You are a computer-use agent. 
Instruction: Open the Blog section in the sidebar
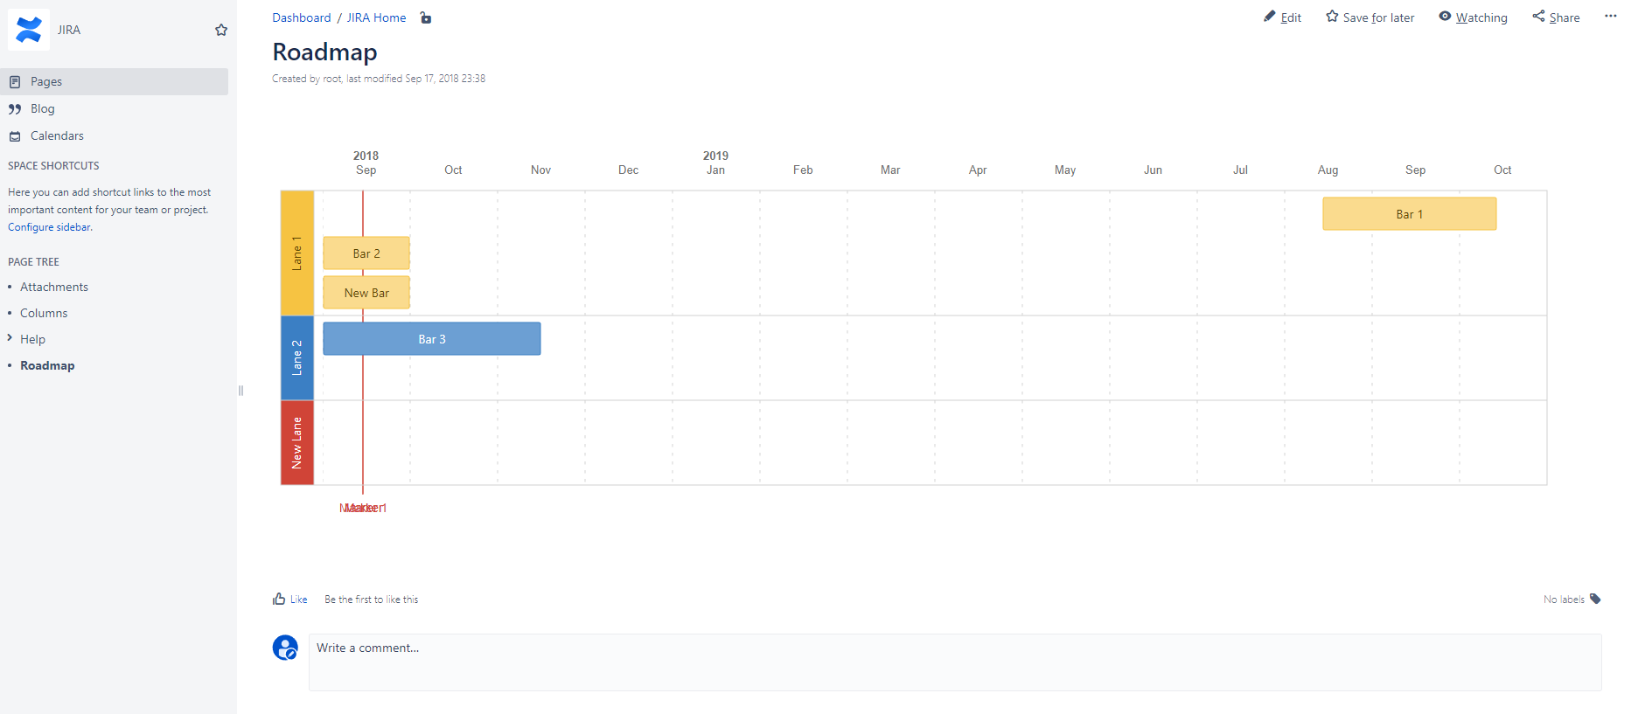[41, 108]
